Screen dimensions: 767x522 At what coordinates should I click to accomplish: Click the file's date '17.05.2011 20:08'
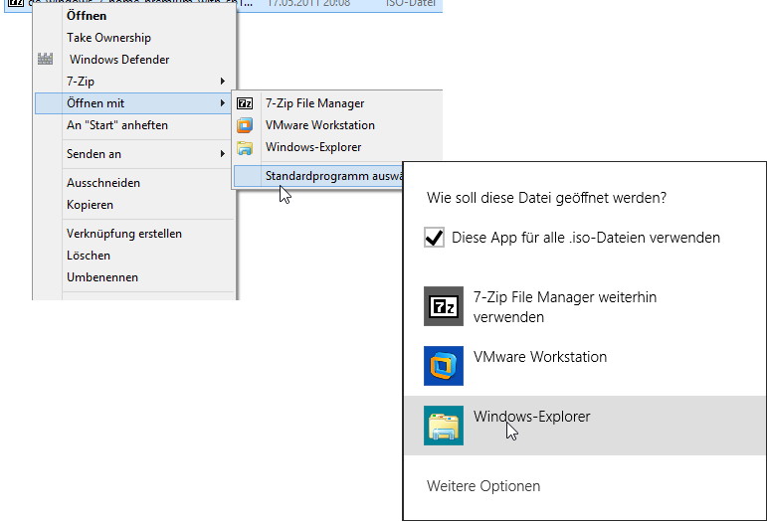(308, 3)
